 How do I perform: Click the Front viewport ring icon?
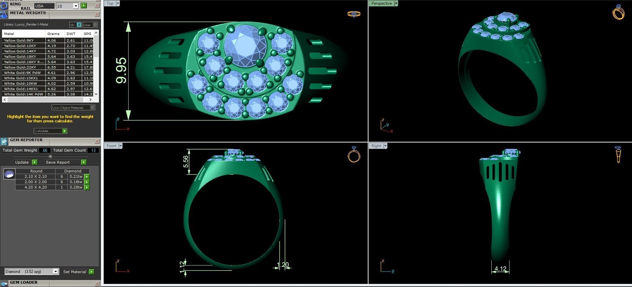pyautogui.click(x=354, y=154)
